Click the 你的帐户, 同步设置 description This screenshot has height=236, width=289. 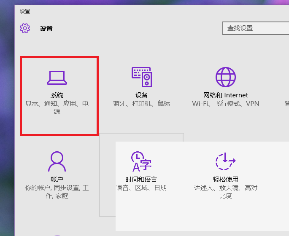(x=57, y=192)
